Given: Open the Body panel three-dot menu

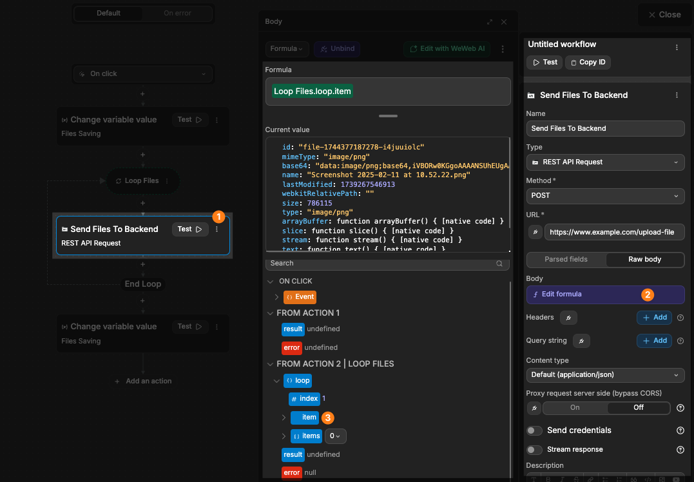Looking at the screenshot, I should (x=503, y=49).
